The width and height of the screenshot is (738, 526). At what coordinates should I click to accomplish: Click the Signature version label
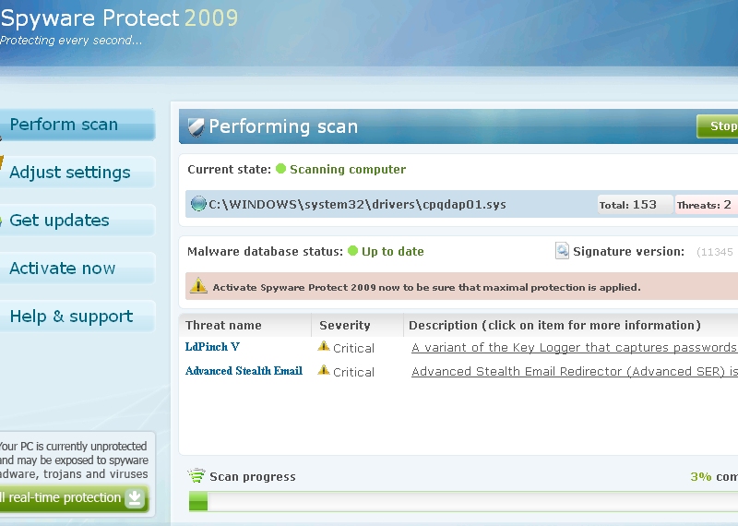coord(628,251)
